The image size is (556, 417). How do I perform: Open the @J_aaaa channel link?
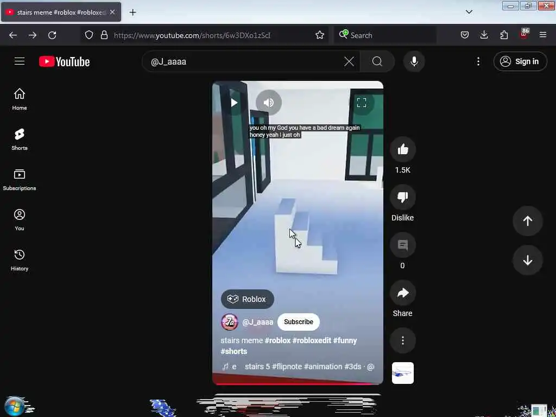coord(257,322)
